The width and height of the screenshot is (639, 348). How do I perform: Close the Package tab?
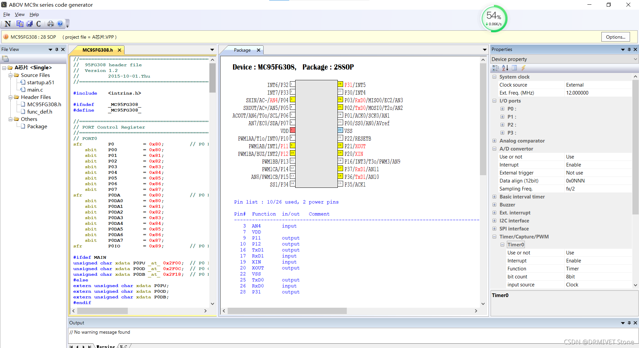(x=259, y=50)
